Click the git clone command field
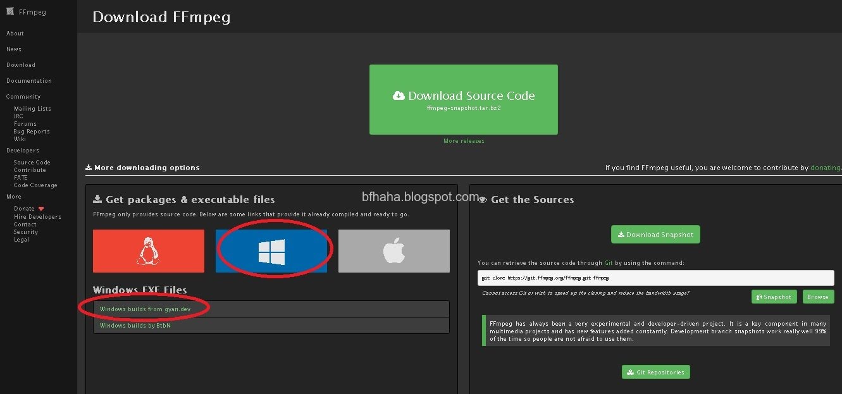 click(x=655, y=278)
